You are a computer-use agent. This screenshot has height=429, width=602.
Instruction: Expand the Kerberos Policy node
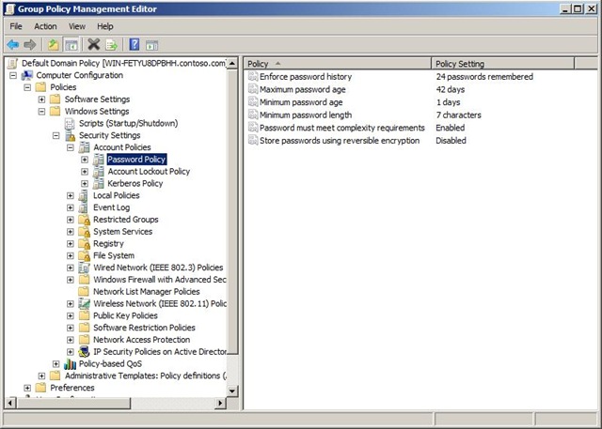coord(85,183)
